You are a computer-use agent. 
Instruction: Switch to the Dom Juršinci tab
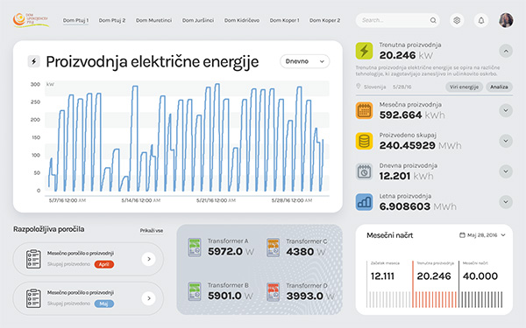198,20
